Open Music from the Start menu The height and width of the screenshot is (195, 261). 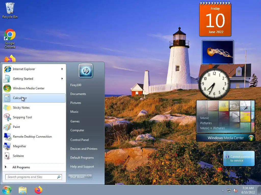[x=74, y=112]
